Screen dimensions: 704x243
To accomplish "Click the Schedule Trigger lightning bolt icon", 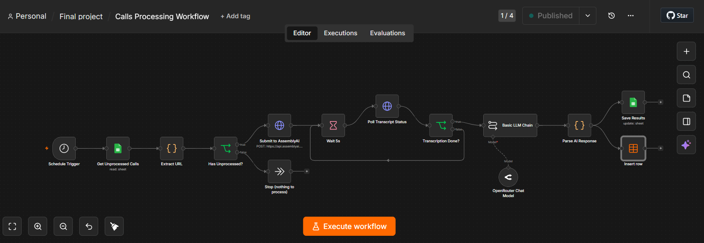I will (x=47, y=148).
